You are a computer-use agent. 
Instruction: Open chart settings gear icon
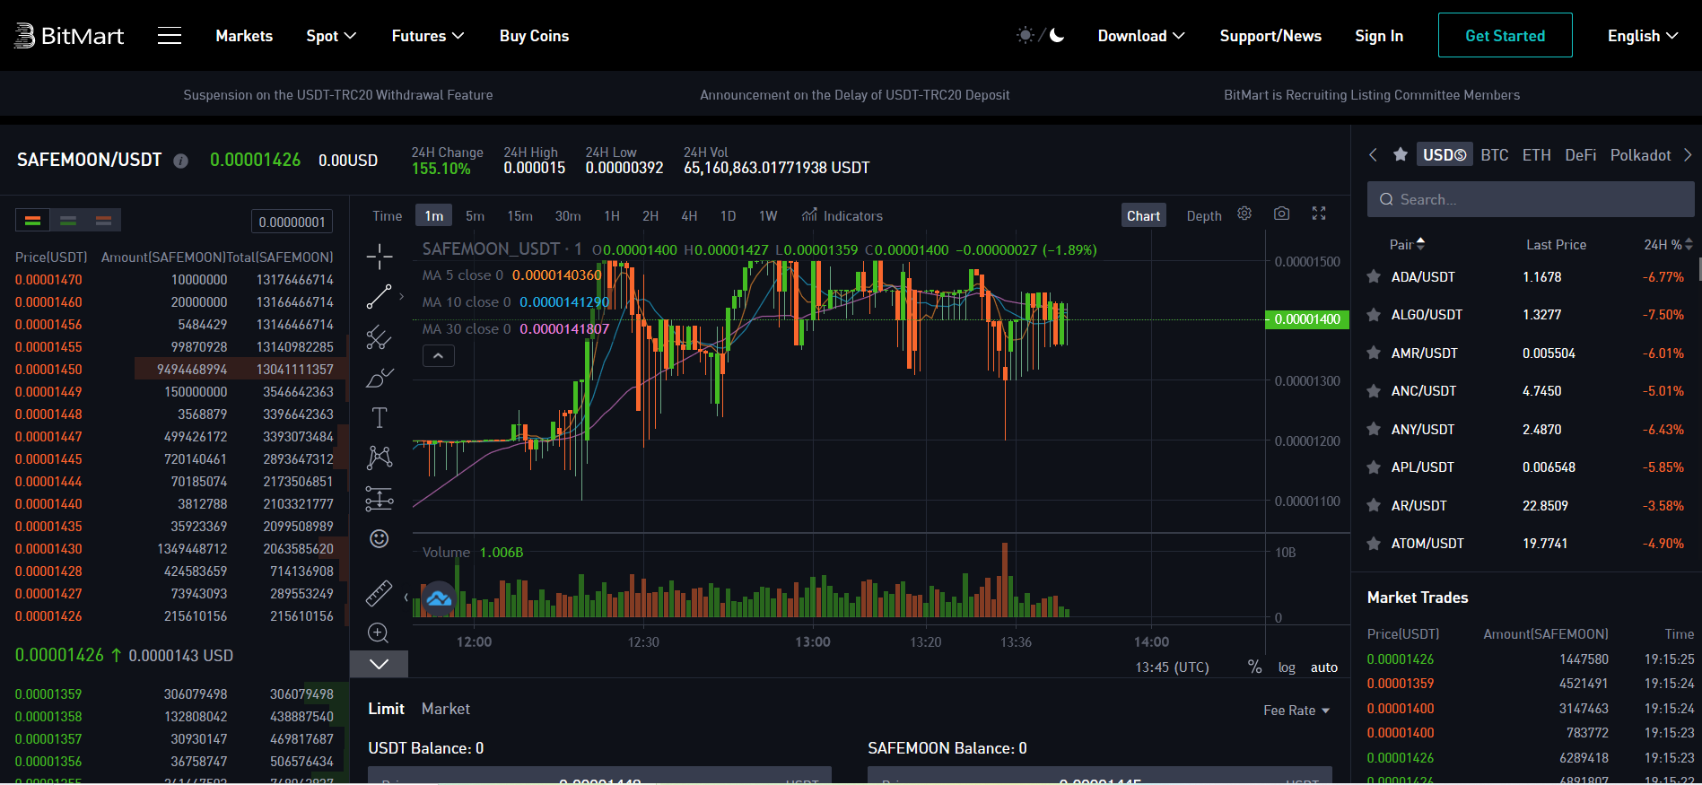(x=1244, y=214)
